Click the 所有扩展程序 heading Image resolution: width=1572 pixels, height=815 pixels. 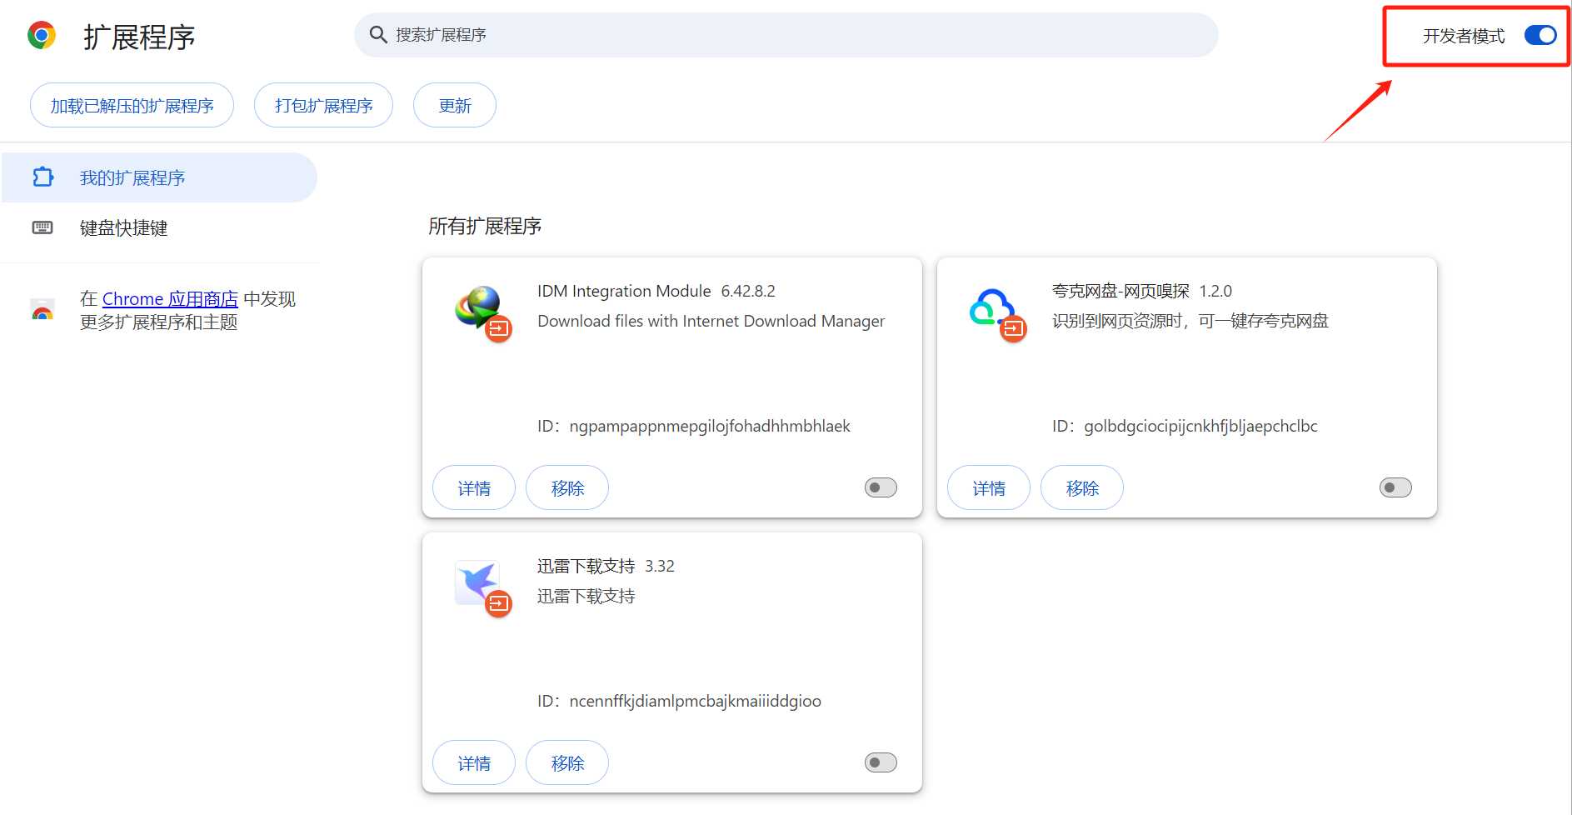tap(485, 226)
